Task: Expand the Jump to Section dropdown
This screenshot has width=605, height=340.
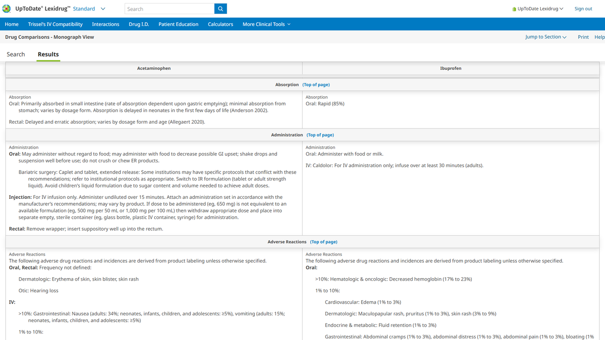Action: pyautogui.click(x=545, y=37)
